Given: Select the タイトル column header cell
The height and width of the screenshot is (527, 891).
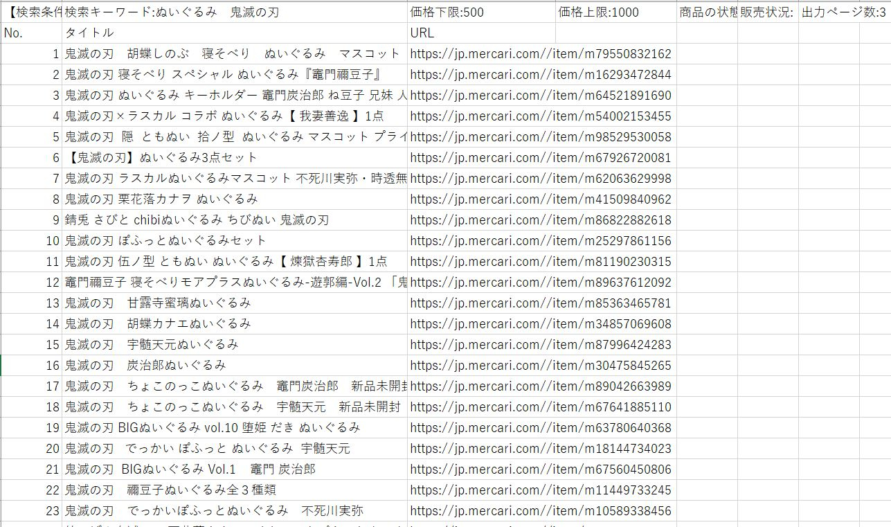Looking at the screenshot, I should pyautogui.click(x=235, y=33).
